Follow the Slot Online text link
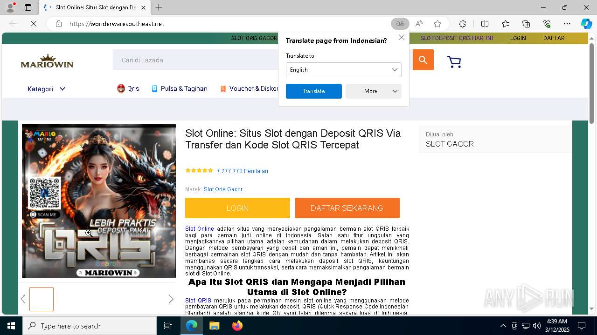The height and width of the screenshot is (335, 597). (x=200, y=229)
